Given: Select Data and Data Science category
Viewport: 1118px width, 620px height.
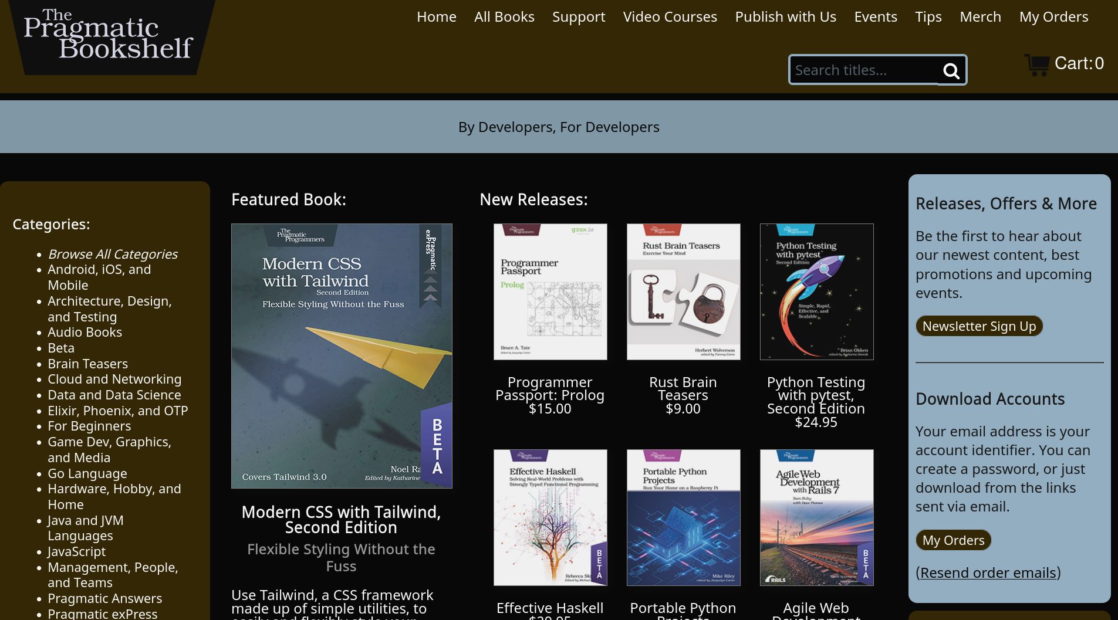Looking at the screenshot, I should tap(114, 395).
